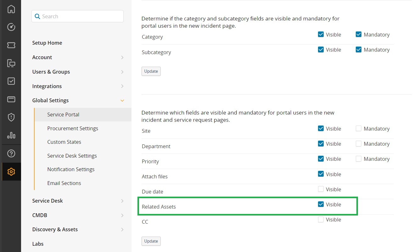Screen dimensions: 419x252
Task: Open the Help question mark icon
Action: pyautogui.click(x=11, y=154)
